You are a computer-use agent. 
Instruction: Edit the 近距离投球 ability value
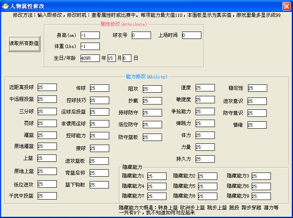(x=47, y=87)
